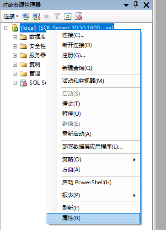Viewport: 166px width, 230px height.
Task: Select the 安全性 tree item label
Action: 37,46
